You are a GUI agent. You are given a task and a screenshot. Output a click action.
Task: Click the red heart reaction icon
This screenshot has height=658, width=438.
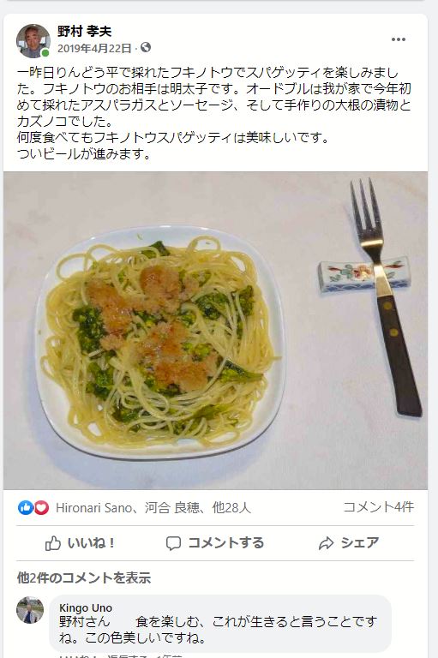[41, 508]
